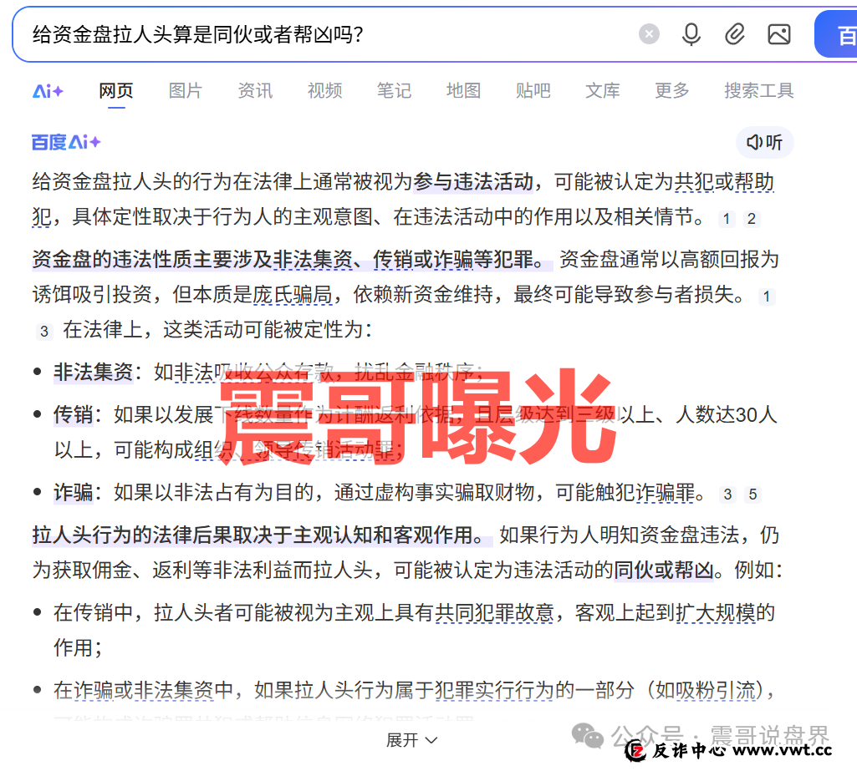
Task: Select the Ai+ sparkle icon tab
Action: 47,91
